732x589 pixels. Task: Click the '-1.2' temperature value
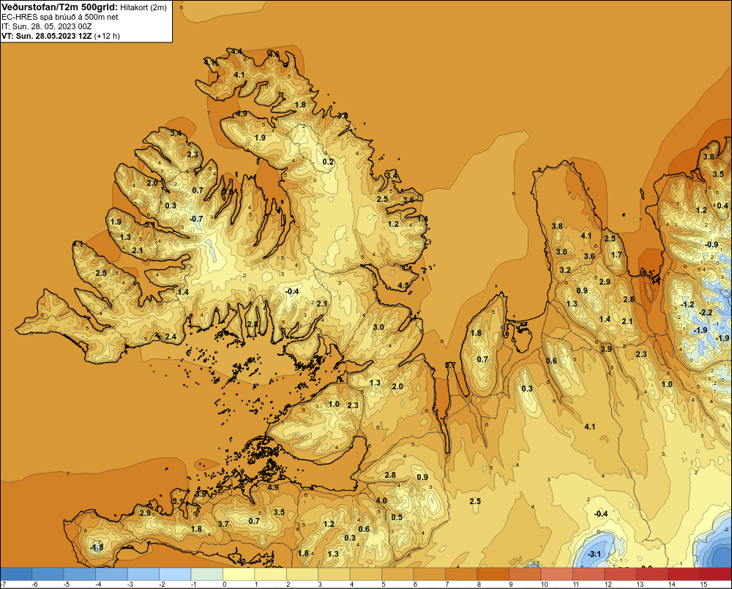tap(687, 305)
